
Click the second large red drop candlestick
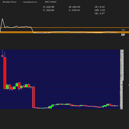click(x=34, y=97)
